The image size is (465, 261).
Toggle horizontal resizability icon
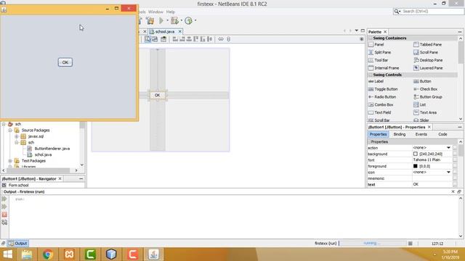(x=221, y=39)
